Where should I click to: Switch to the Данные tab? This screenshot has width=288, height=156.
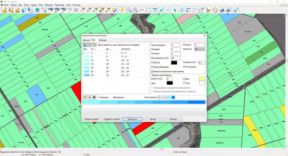tap(86, 40)
